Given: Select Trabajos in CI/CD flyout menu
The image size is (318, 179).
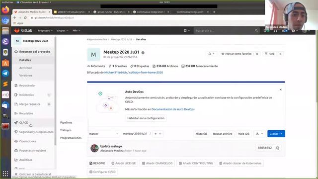Looking at the screenshot, I should tap(66, 130).
